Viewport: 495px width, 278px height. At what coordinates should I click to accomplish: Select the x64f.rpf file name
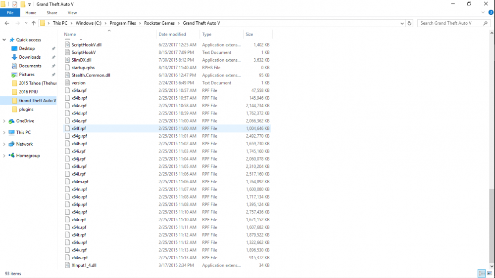pyautogui.click(x=79, y=128)
